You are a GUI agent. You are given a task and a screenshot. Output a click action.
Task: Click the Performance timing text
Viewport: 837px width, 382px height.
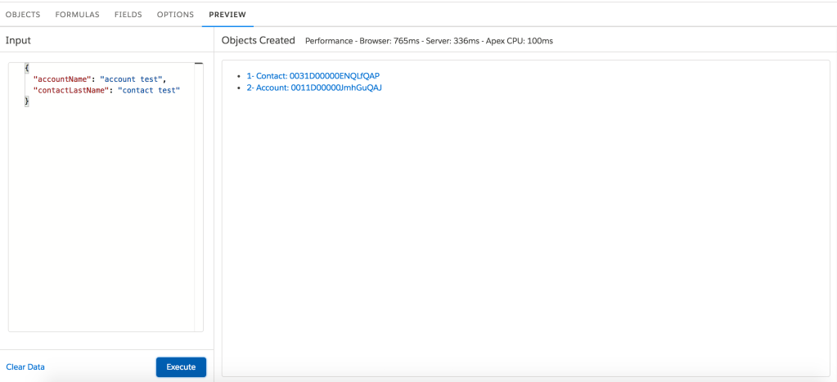(x=429, y=41)
